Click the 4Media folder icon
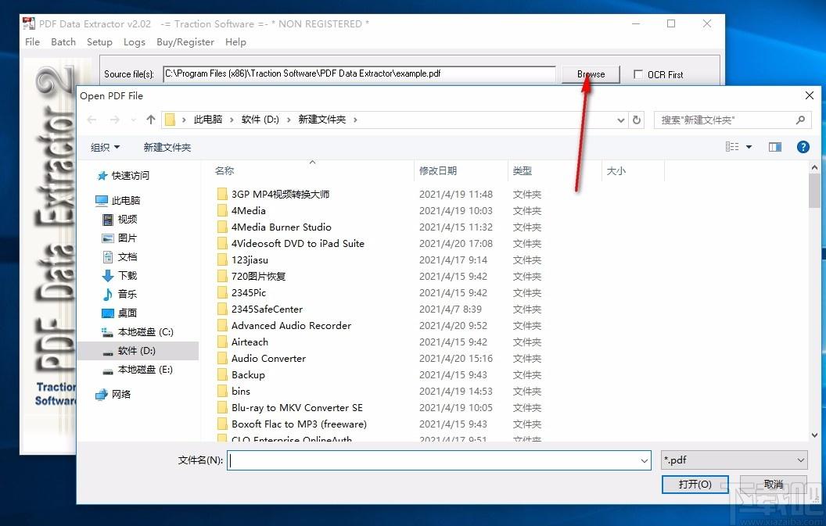826x526 pixels. click(222, 210)
